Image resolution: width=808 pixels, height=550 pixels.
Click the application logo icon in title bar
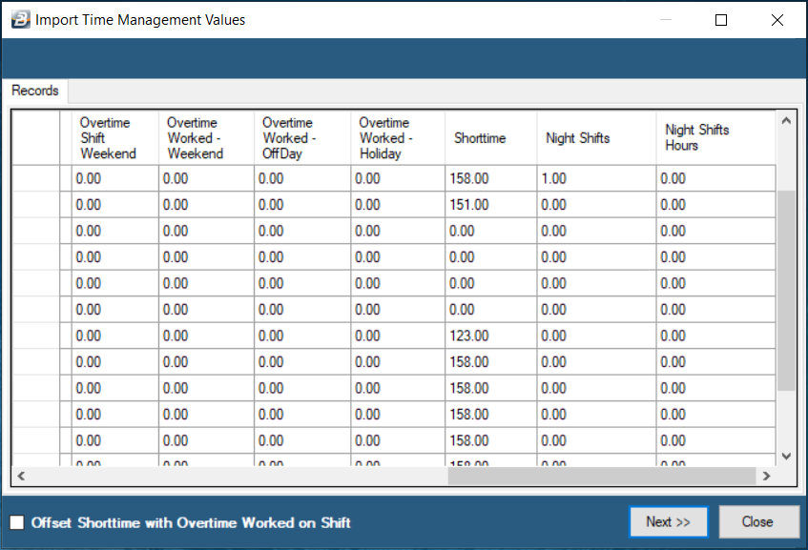21,20
